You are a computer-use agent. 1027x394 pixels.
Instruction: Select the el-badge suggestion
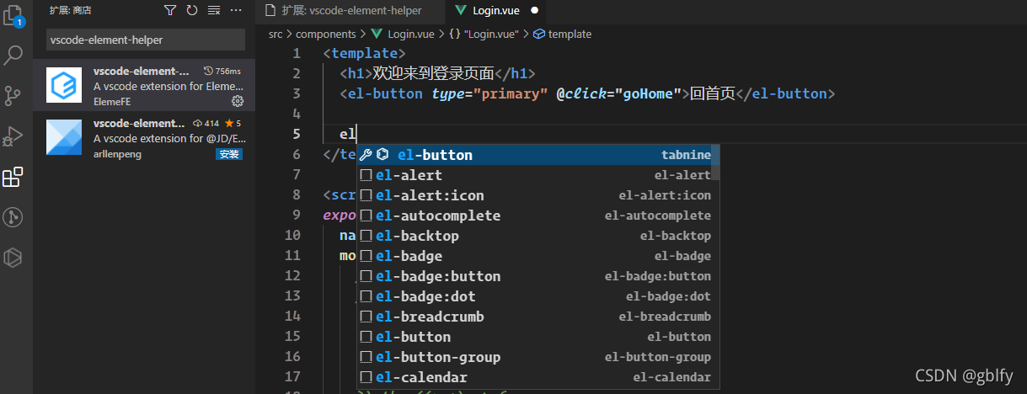[x=538, y=256]
